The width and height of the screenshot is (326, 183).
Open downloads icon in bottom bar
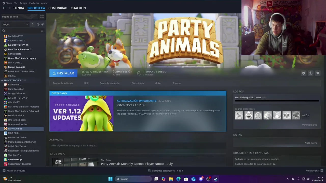coord(149,171)
